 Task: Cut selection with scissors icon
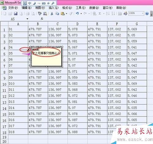pos(52,13)
